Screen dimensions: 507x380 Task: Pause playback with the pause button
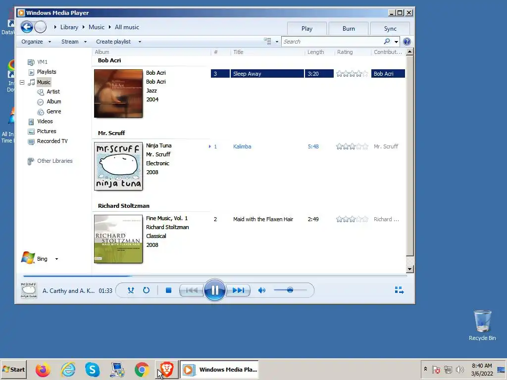[214, 290]
